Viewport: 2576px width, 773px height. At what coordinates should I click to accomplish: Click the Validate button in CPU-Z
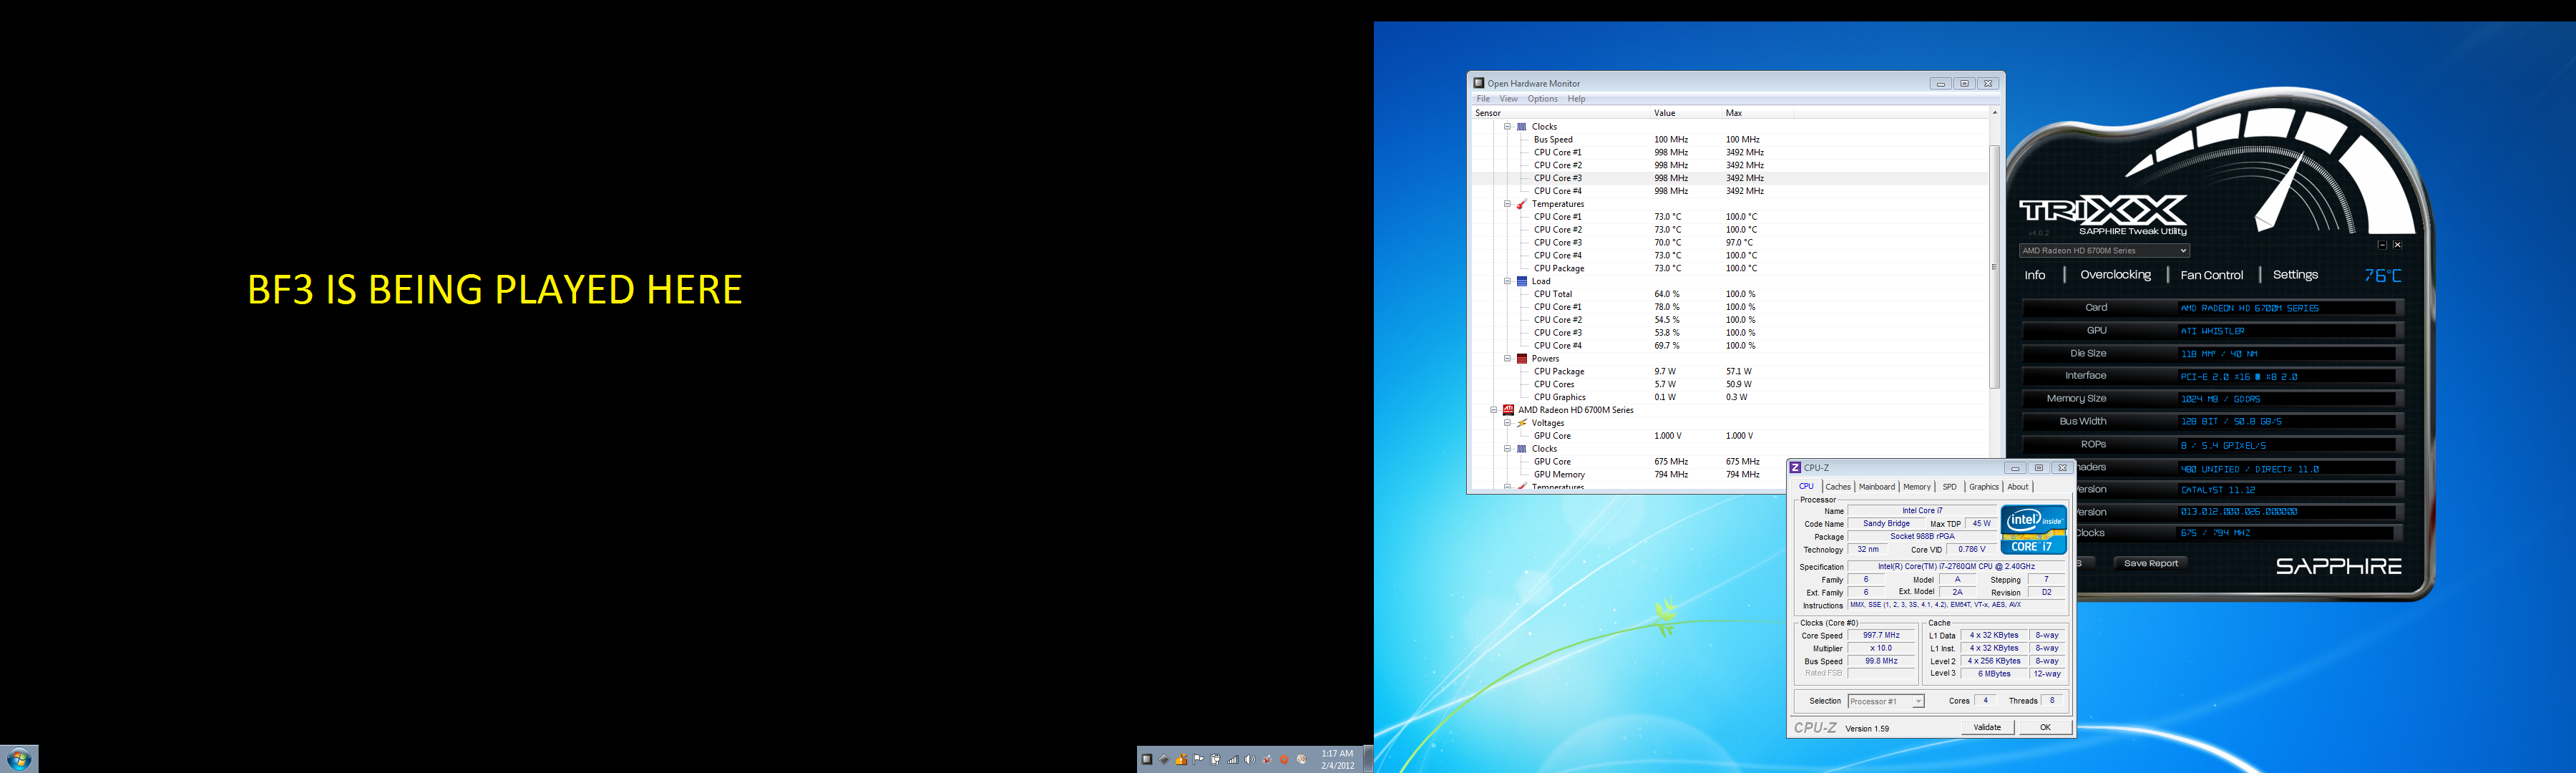[1987, 727]
